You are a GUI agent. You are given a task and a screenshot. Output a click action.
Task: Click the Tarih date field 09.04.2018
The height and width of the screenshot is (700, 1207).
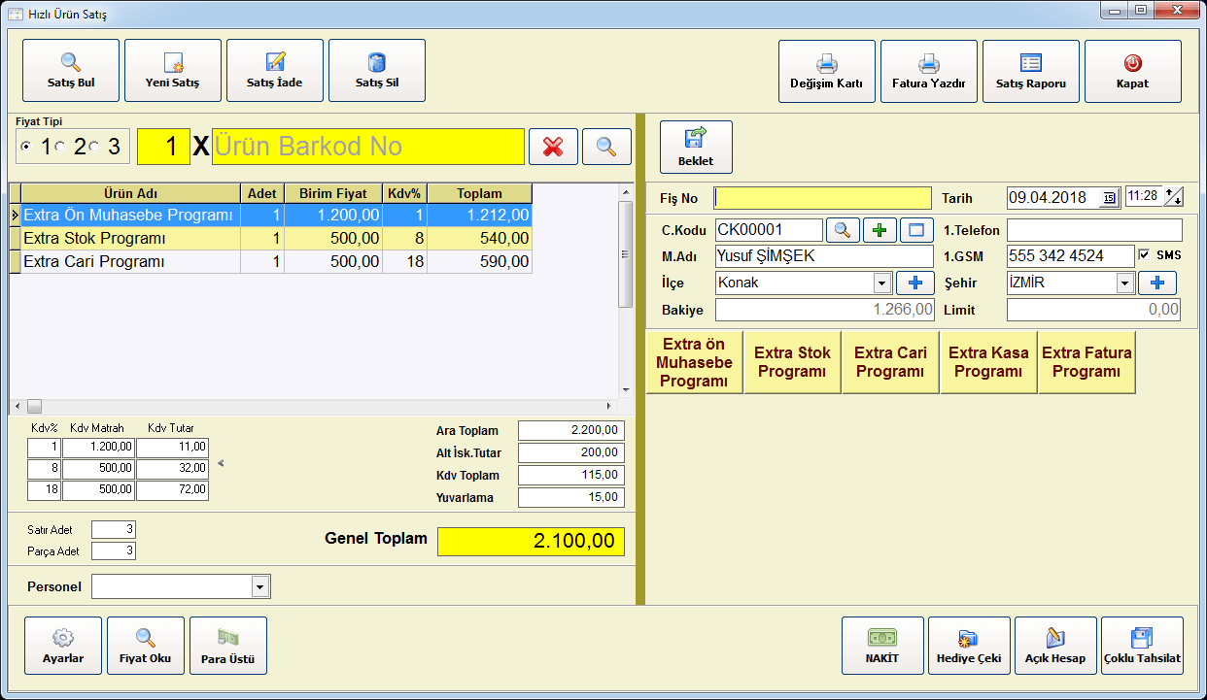click(x=1054, y=198)
